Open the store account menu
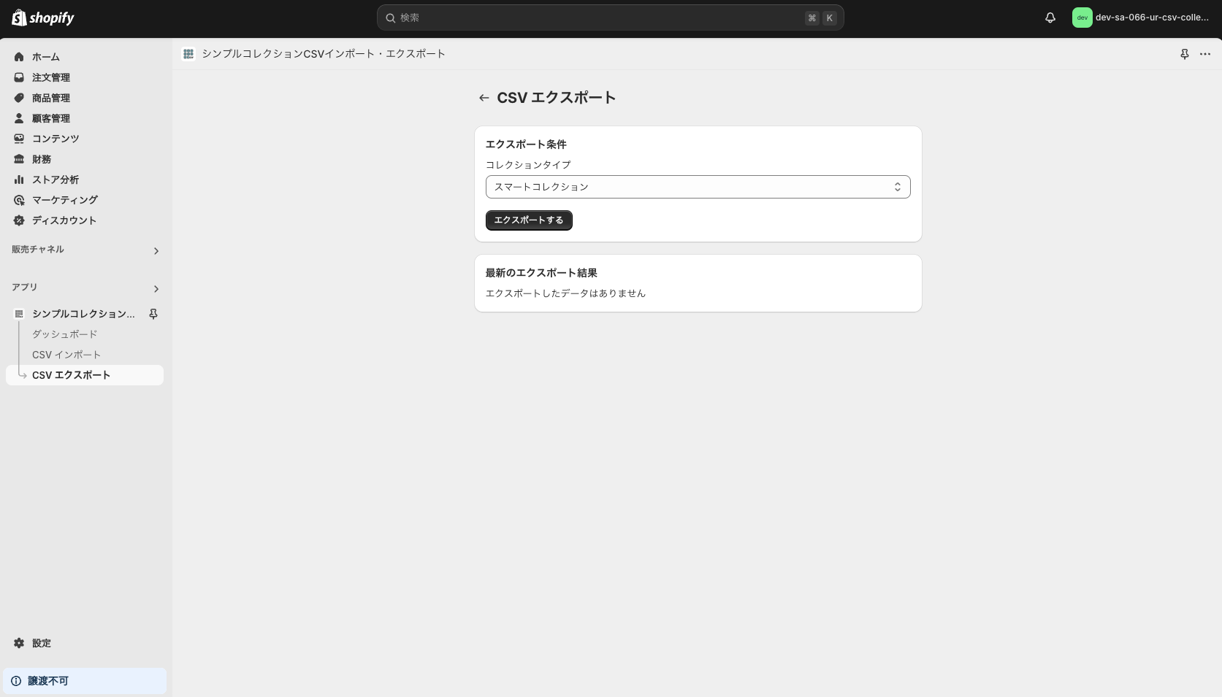The height and width of the screenshot is (697, 1222). [1141, 18]
